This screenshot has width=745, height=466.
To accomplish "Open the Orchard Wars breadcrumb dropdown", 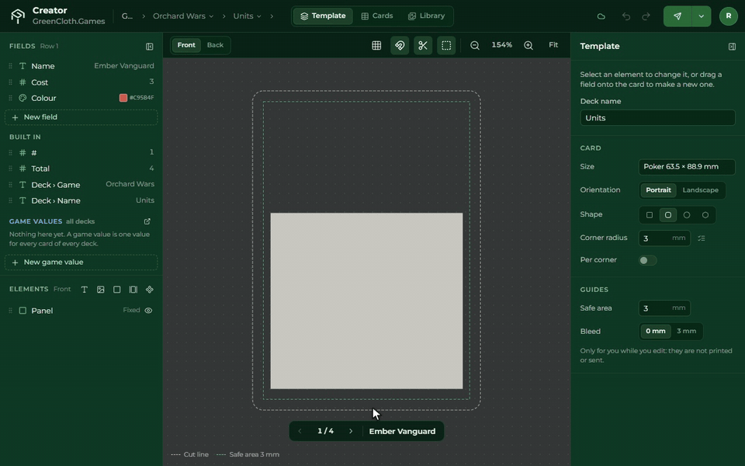I will [x=183, y=16].
